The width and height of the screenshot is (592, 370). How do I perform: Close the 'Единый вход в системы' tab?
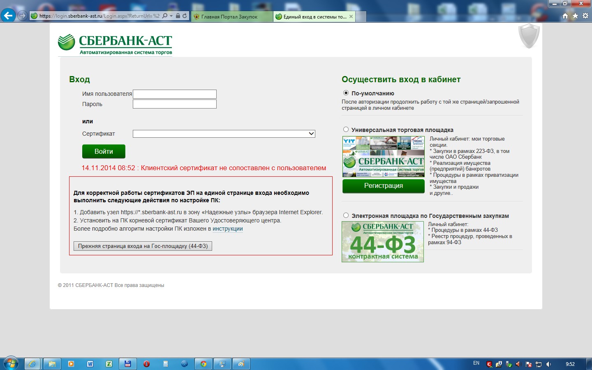[x=351, y=17]
